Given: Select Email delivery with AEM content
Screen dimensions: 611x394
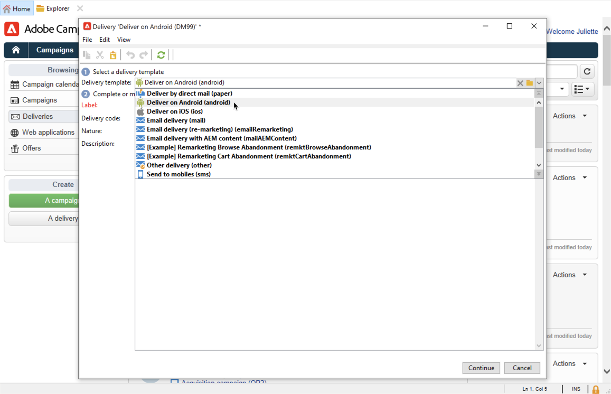Looking at the screenshot, I should pyautogui.click(x=335, y=138).
